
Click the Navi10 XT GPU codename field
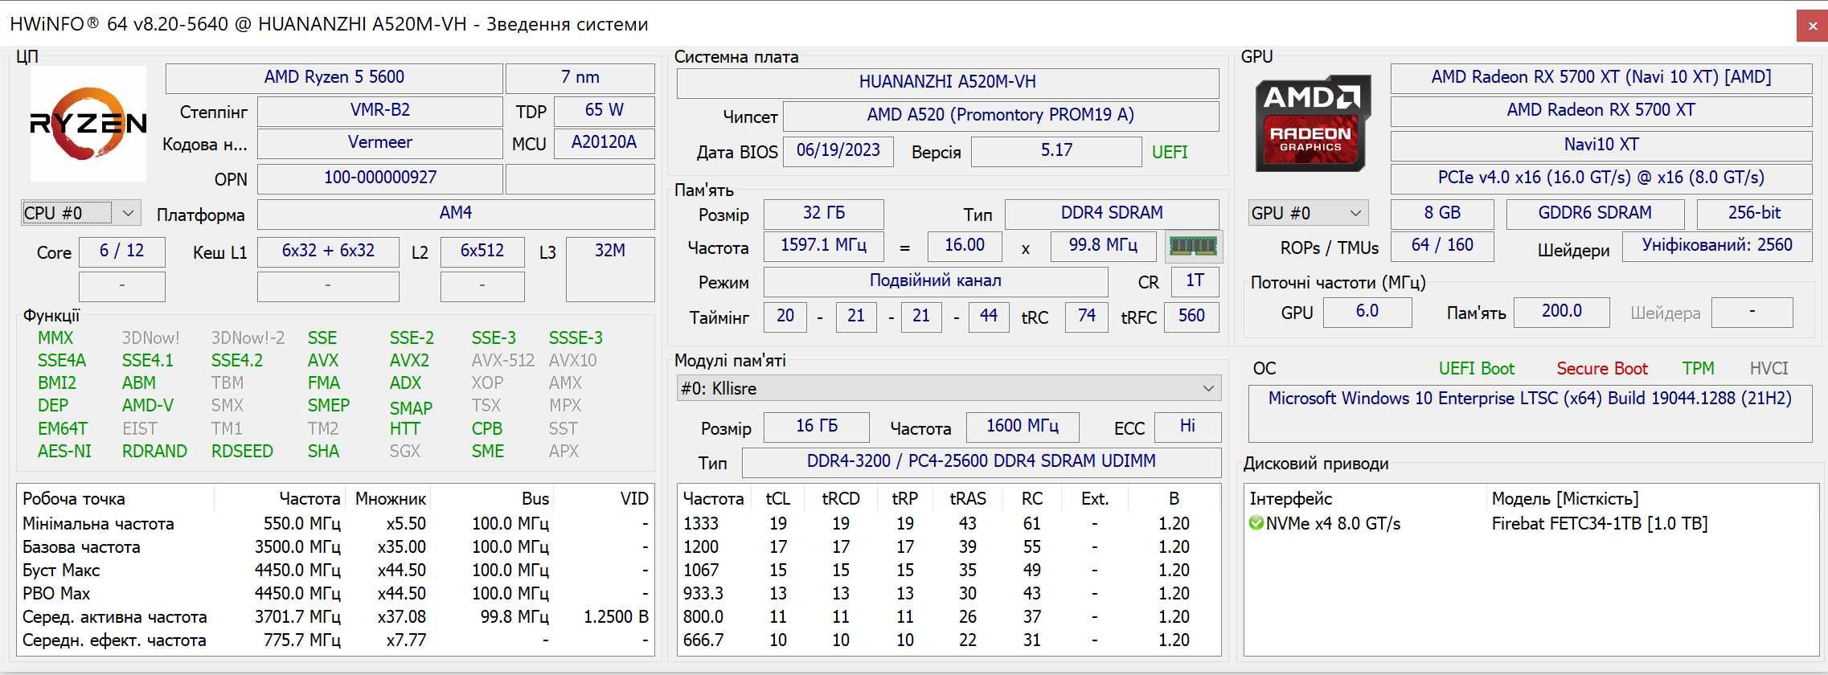(1601, 145)
